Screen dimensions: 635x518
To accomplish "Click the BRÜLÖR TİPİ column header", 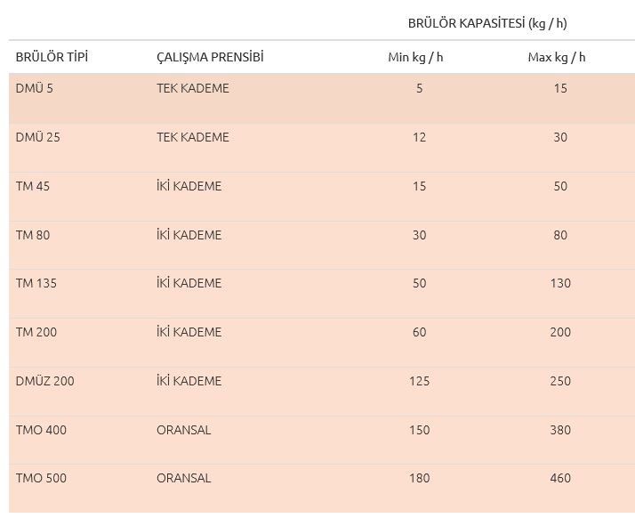I will point(52,58).
